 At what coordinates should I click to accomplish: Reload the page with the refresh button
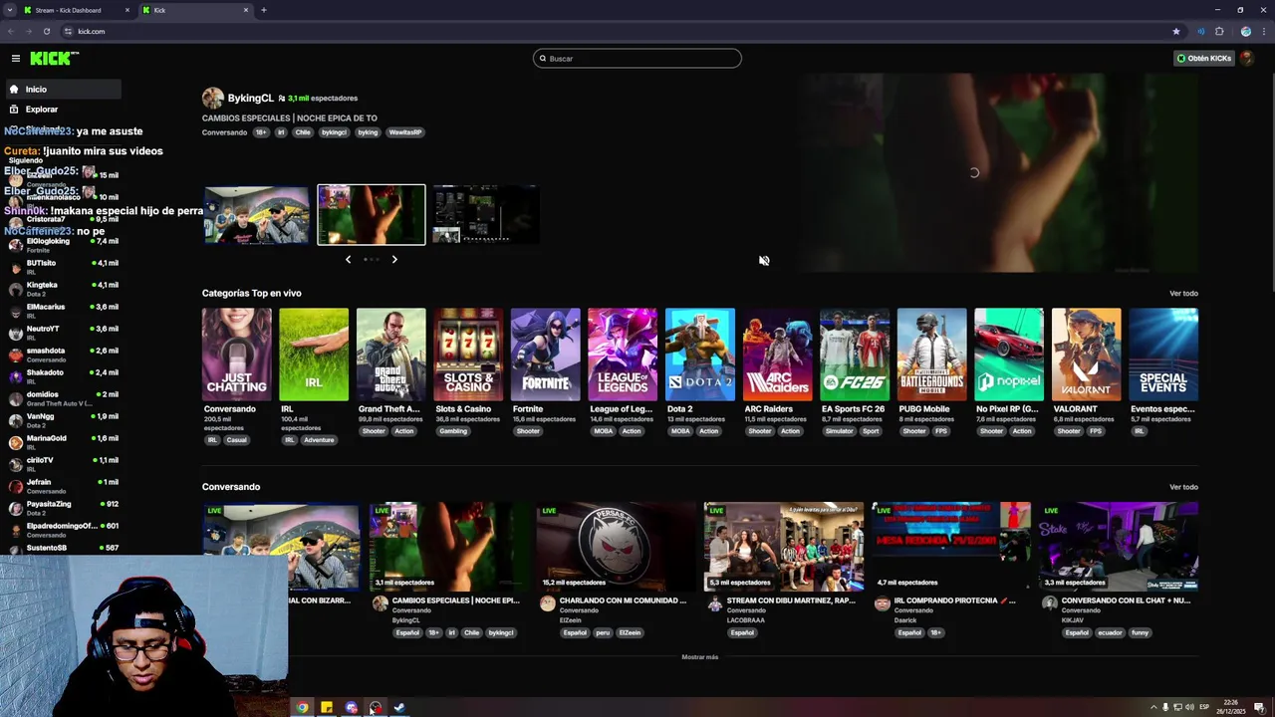[x=46, y=31]
